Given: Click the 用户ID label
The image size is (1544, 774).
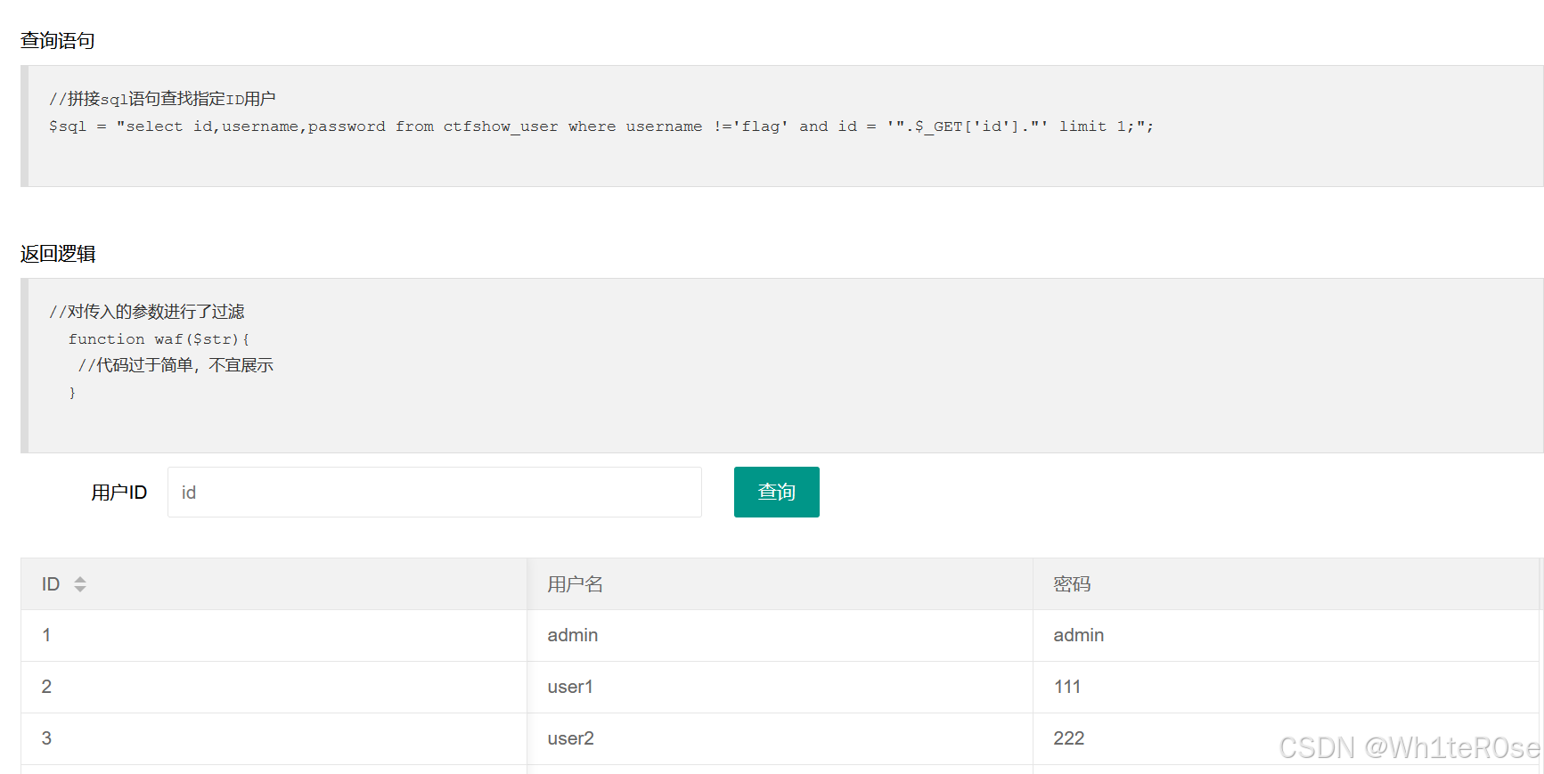Looking at the screenshot, I should click(x=118, y=493).
